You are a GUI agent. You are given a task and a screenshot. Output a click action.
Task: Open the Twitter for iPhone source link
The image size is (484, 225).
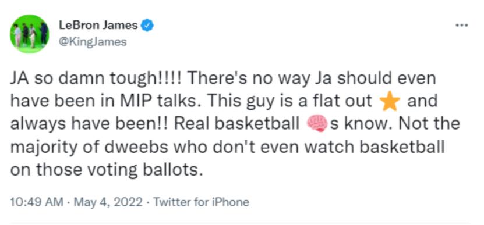tap(201, 202)
